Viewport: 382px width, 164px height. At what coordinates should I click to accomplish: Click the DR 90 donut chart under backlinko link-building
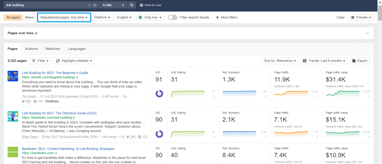tap(159, 134)
